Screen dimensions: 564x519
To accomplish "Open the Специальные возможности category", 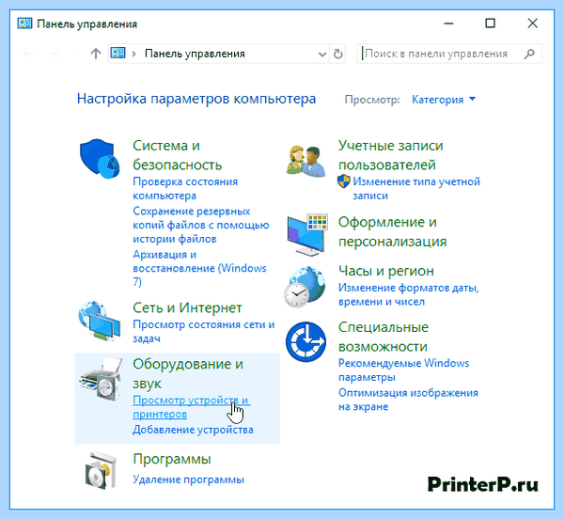I will (384, 337).
